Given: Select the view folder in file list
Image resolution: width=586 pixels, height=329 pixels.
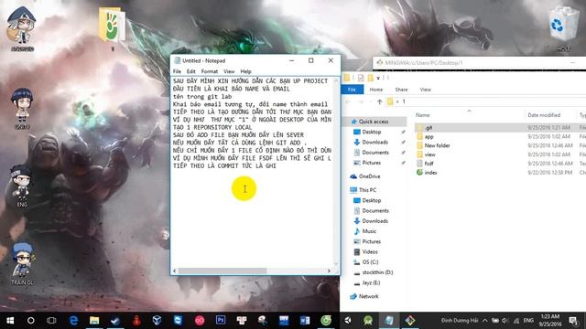Looking at the screenshot, I should 429,154.
